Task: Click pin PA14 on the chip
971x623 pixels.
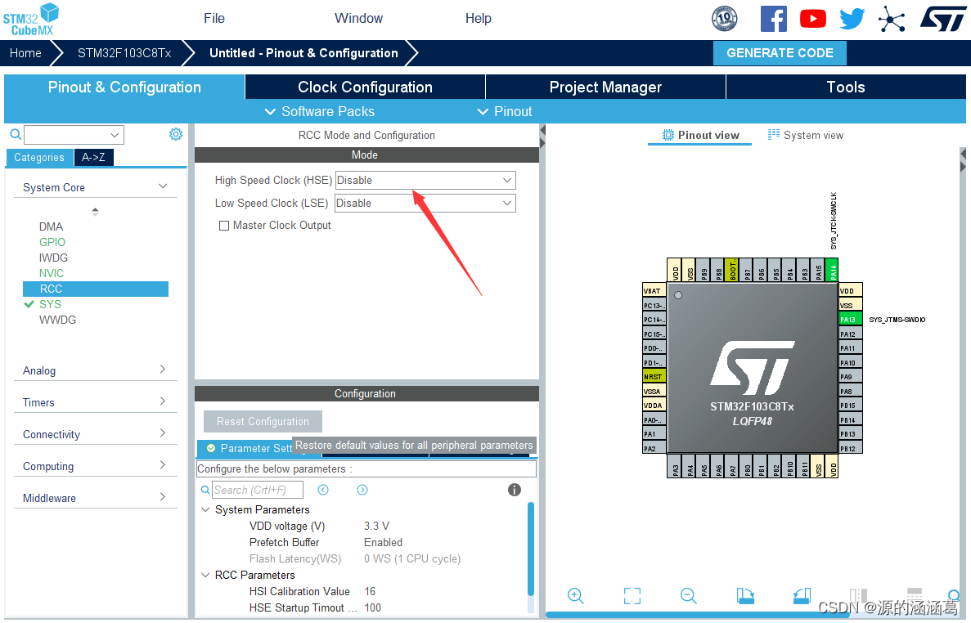Action: tap(833, 270)
